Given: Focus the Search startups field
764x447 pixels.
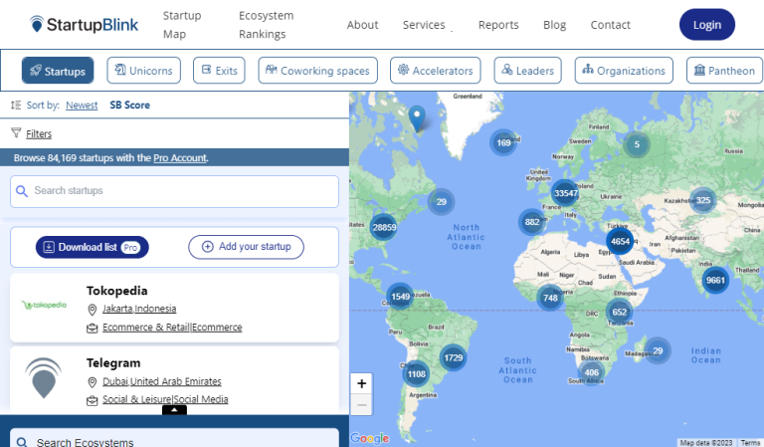Looking at the screenshot, I should coord(174,191).
